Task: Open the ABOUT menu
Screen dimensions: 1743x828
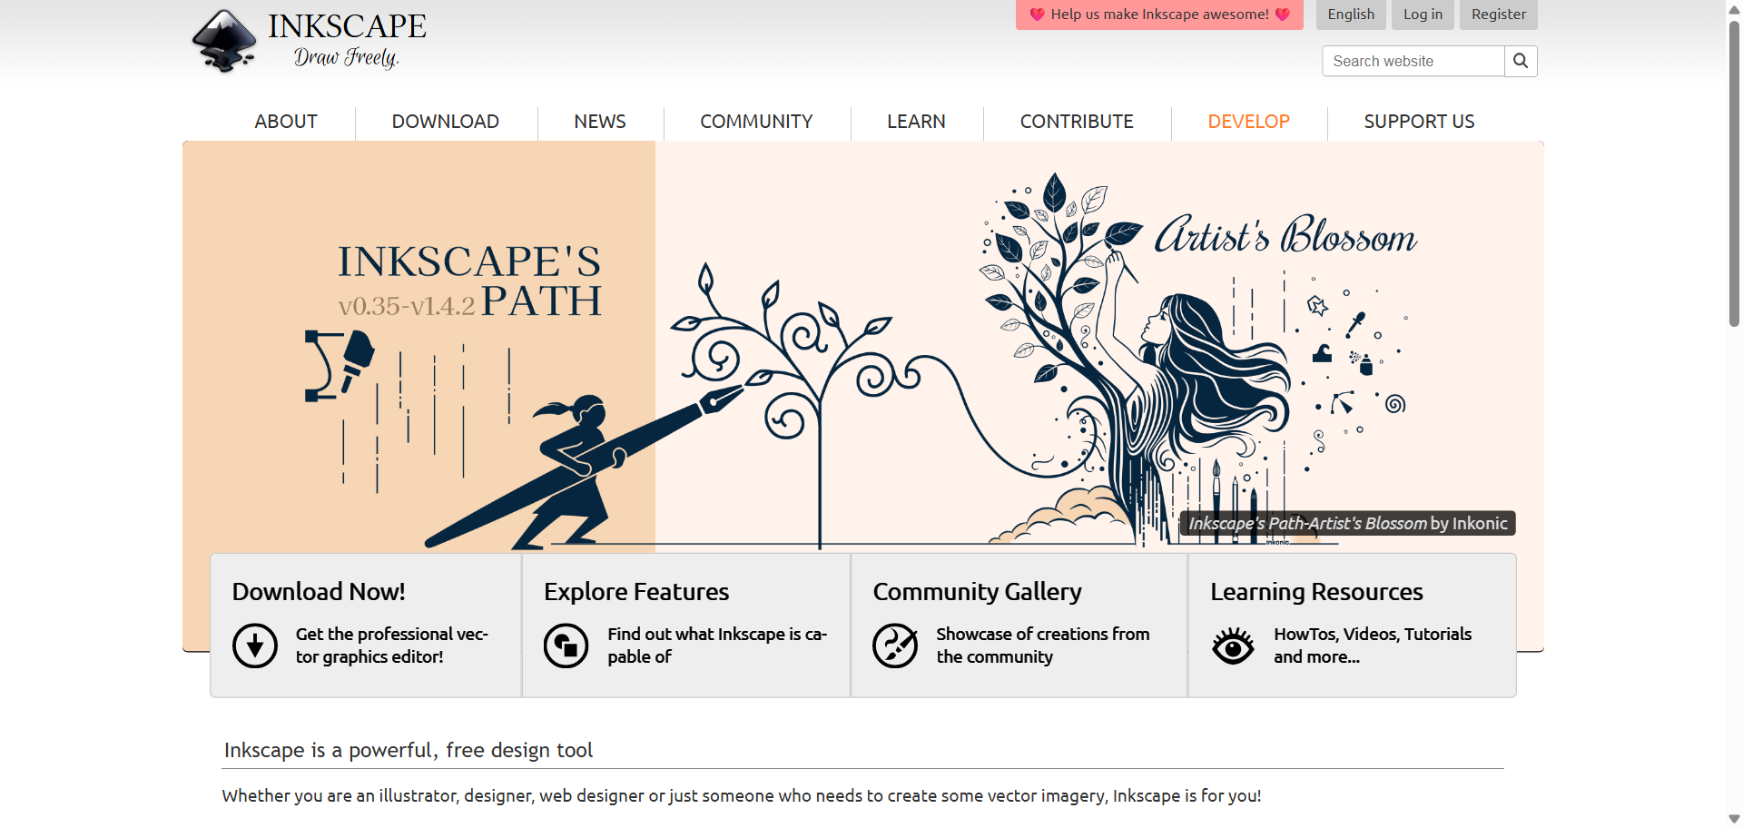Action: [286, 122]
